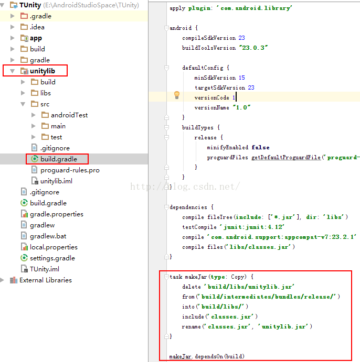Viewport: 360px width, 362px height.
Task: Click compileSdkVersion value 23
Action: 241,38
